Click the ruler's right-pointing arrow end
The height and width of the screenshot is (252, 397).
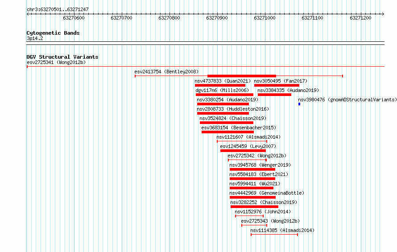(x=383, y=14)
